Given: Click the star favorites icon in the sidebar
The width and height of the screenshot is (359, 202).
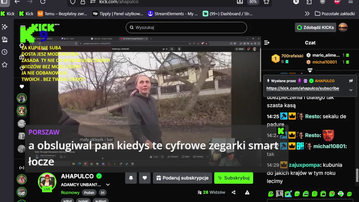Looking at the screenshot, I should pyautogui.click(x=4, y=65).
